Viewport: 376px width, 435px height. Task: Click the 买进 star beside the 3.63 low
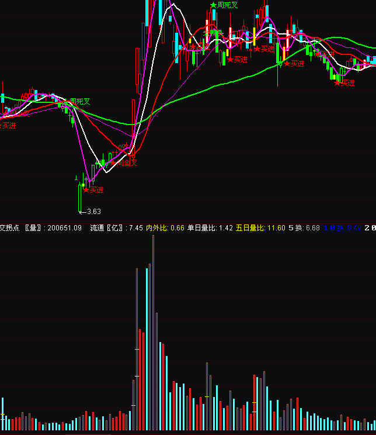pos(93,189)
